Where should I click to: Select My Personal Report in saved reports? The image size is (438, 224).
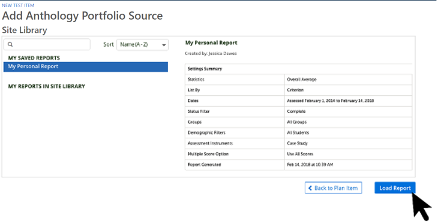click(85, 66)
